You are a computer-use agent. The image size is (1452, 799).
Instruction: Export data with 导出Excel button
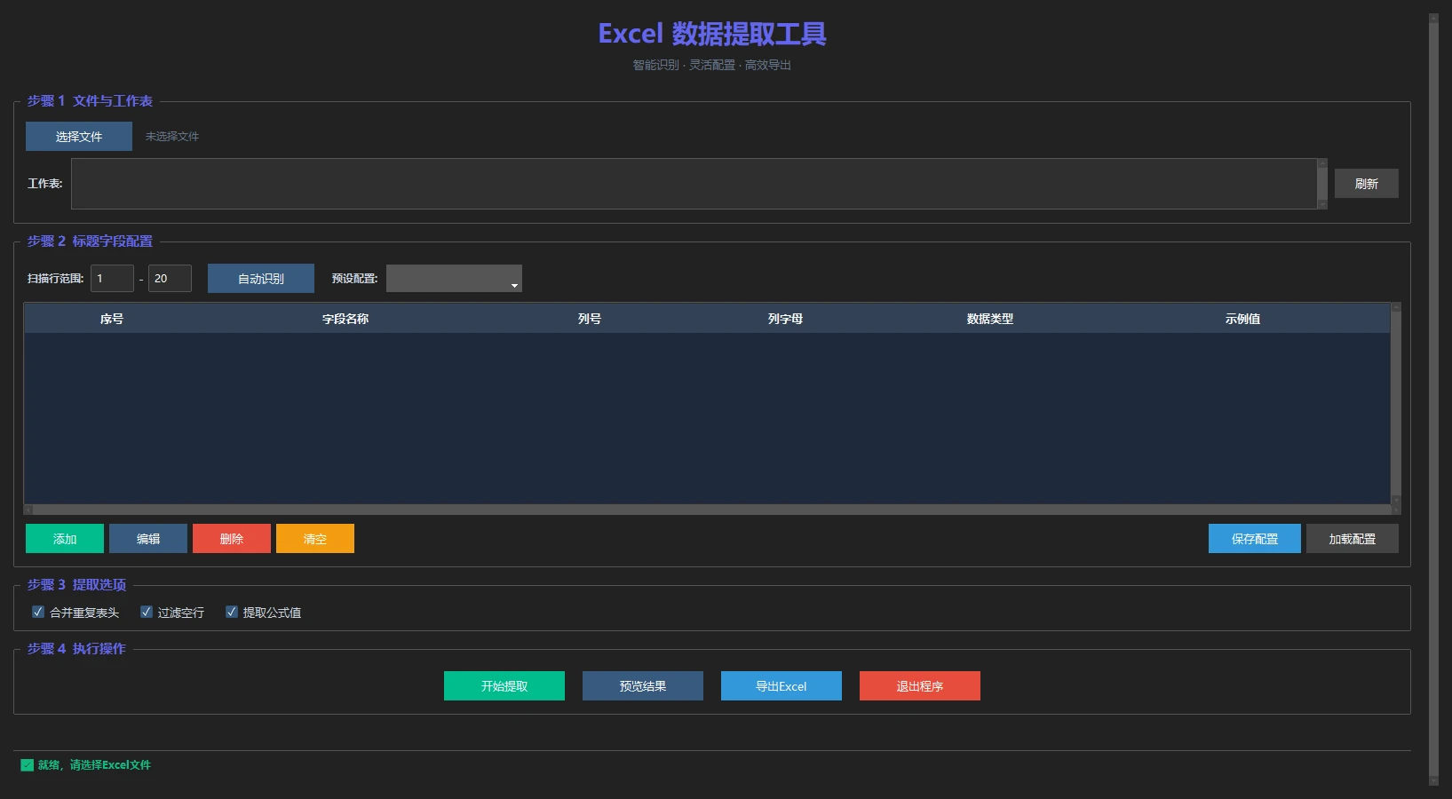click(x=782, y=686)
